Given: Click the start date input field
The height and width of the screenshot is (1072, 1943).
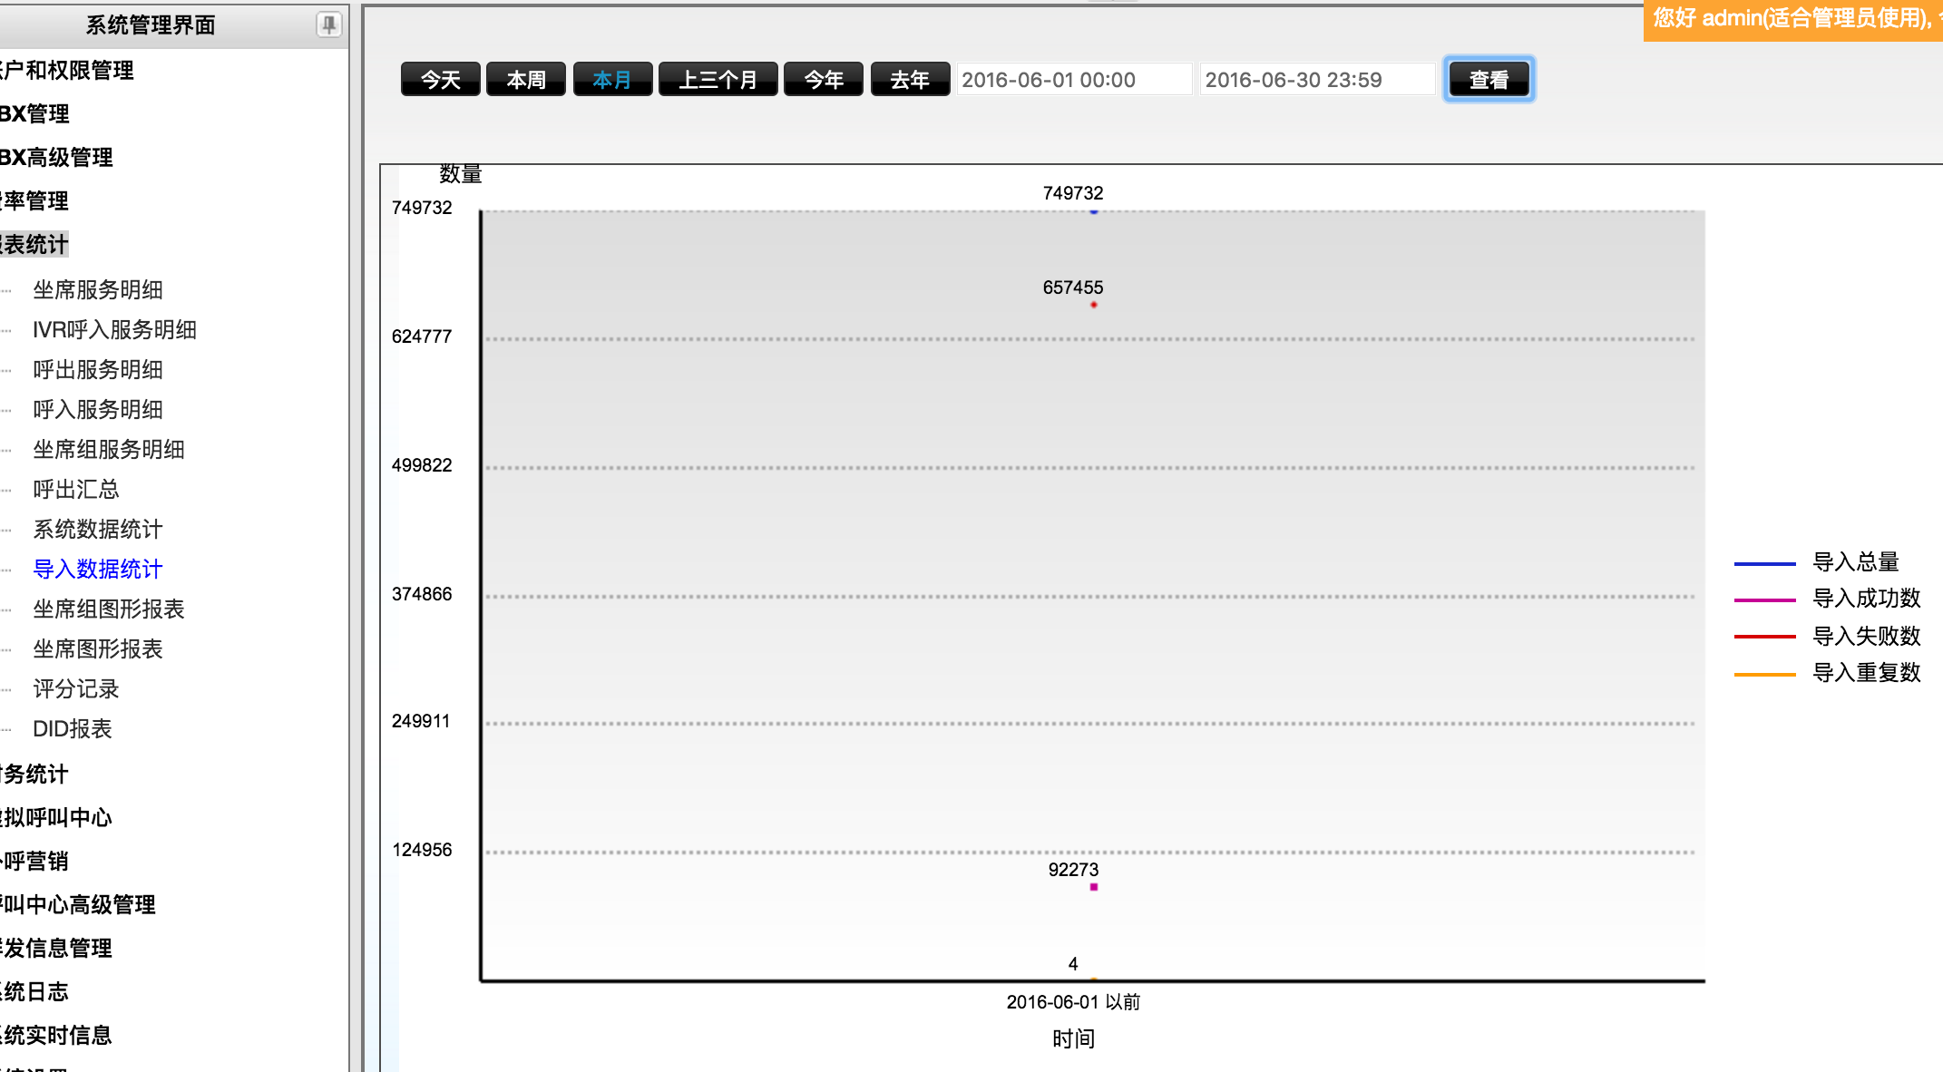Looking at the screenshot, I should click(1073, 80).
